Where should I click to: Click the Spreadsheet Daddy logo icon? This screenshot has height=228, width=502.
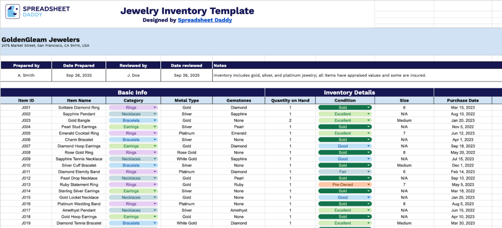pyautogui.click(x=12, y=12)
